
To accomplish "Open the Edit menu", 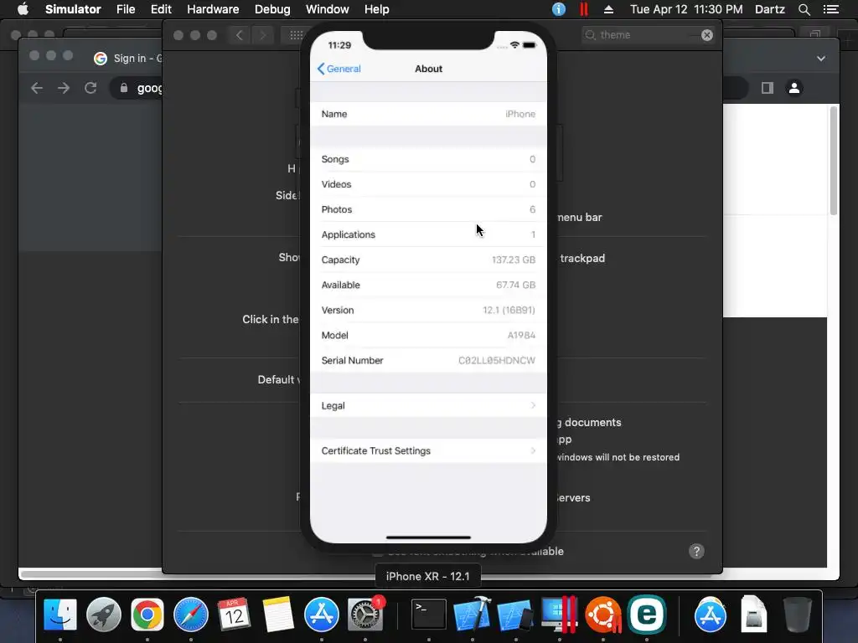I will [x=161, y=9].
